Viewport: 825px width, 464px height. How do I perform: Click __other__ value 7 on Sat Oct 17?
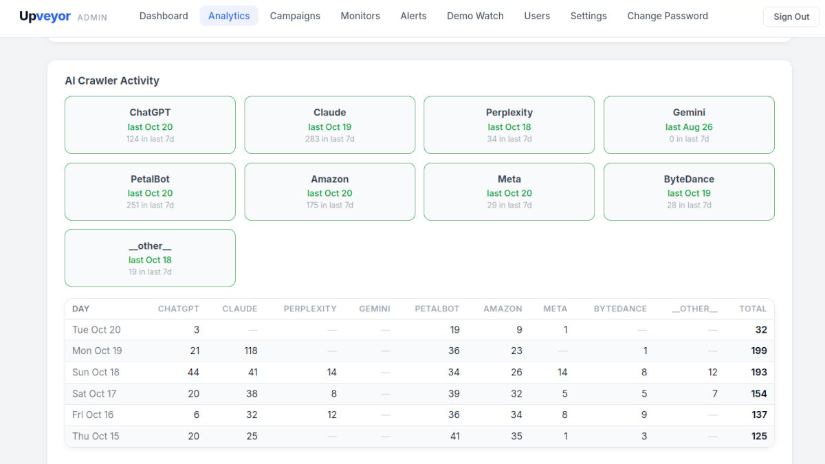click(x=715, y=394)
